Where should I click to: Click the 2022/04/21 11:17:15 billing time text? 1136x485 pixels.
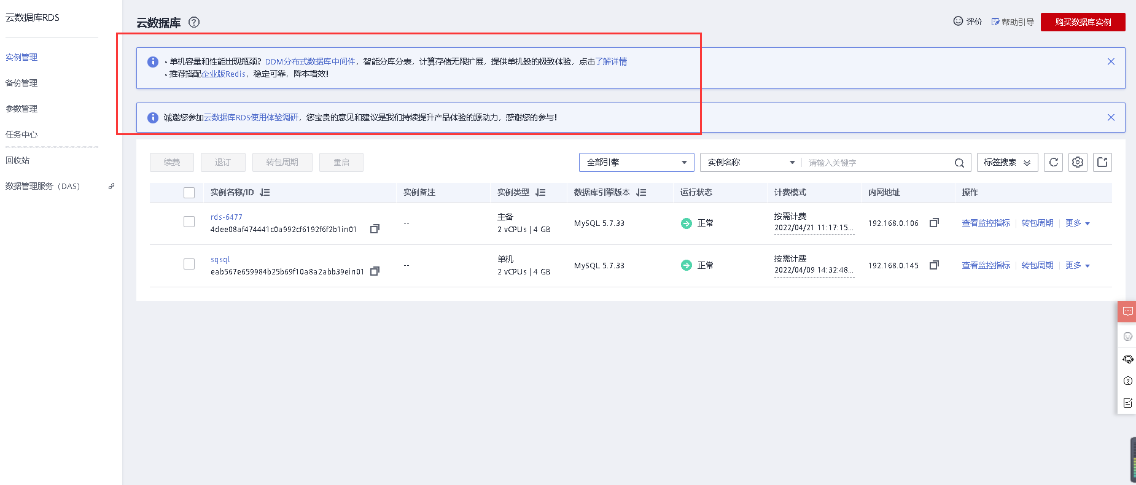pyautogui.click(x=814, y=228)
